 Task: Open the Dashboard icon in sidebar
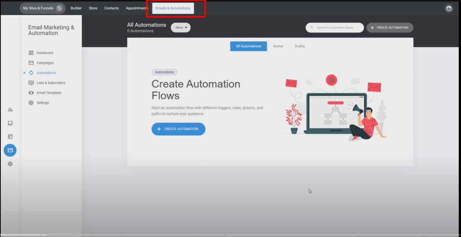[31, 53]
